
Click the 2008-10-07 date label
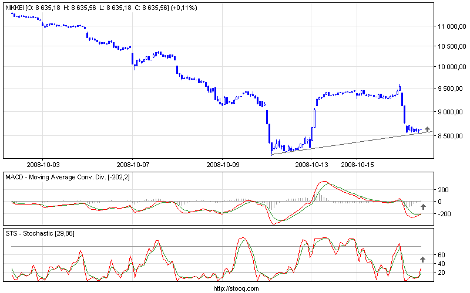click(x=133, y=165)
